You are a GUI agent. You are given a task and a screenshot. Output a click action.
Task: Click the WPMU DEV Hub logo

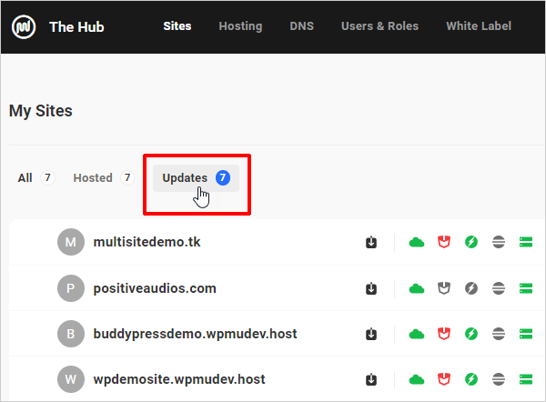coord(24,26)
